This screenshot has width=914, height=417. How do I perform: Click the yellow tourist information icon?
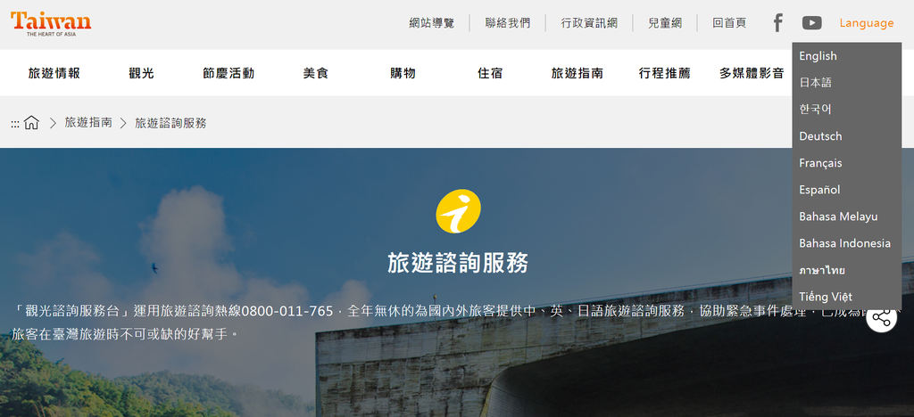pyautogui.click(x=458, y=211)
